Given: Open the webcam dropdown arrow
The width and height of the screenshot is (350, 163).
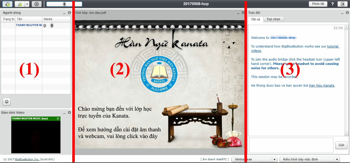Looking at the screenshot, I should tap(27, 4).
